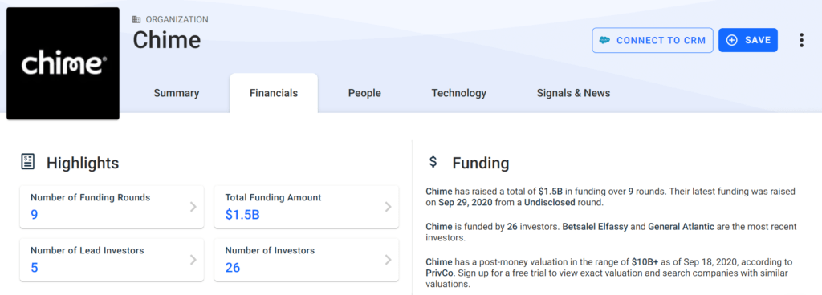Open the General Atlantic investor link
The image size is (822, 295).
[x=681, y=227]
